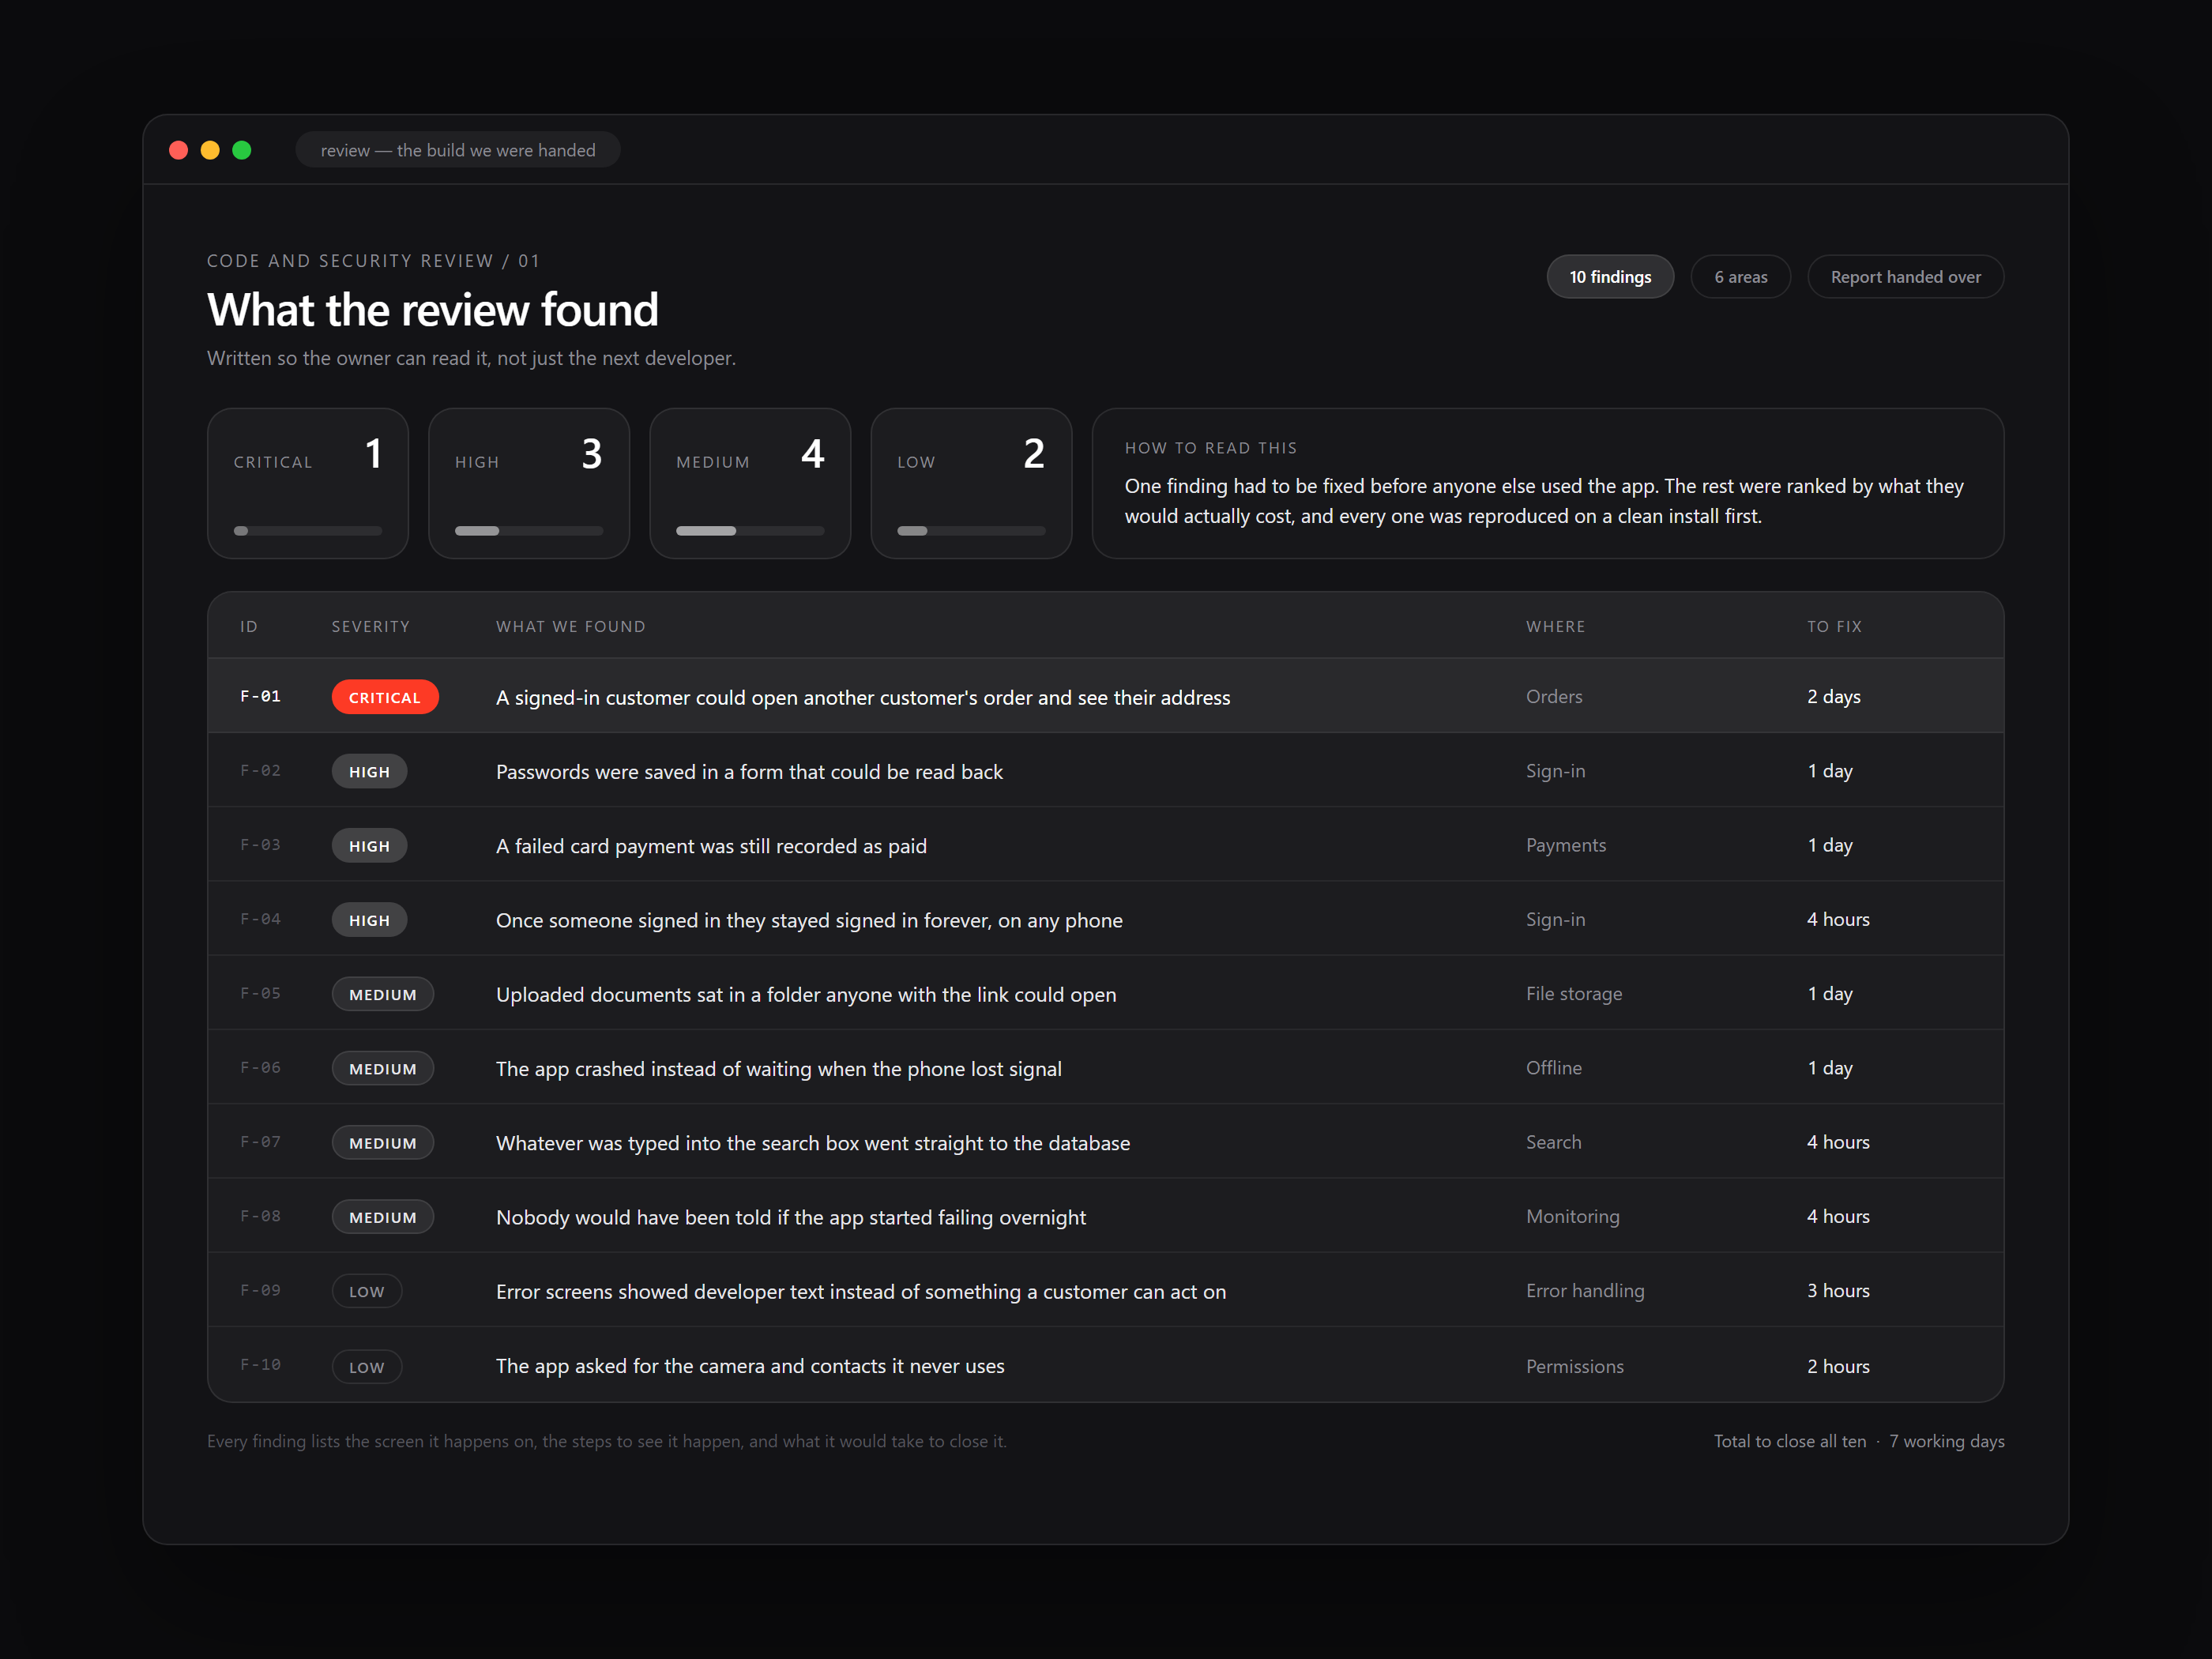Screen dimensions: 2212x1659
Task: Click the LOW badge on row F-09
Action: pyautogui.click(x=367, y=1291)
